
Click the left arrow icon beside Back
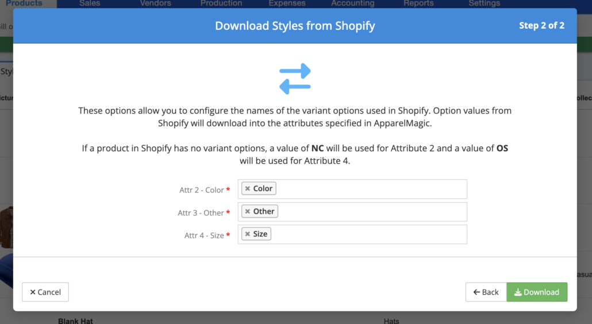click(477, 292)
